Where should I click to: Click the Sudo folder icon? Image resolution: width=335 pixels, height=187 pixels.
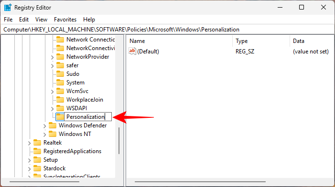tap(60, 74)
